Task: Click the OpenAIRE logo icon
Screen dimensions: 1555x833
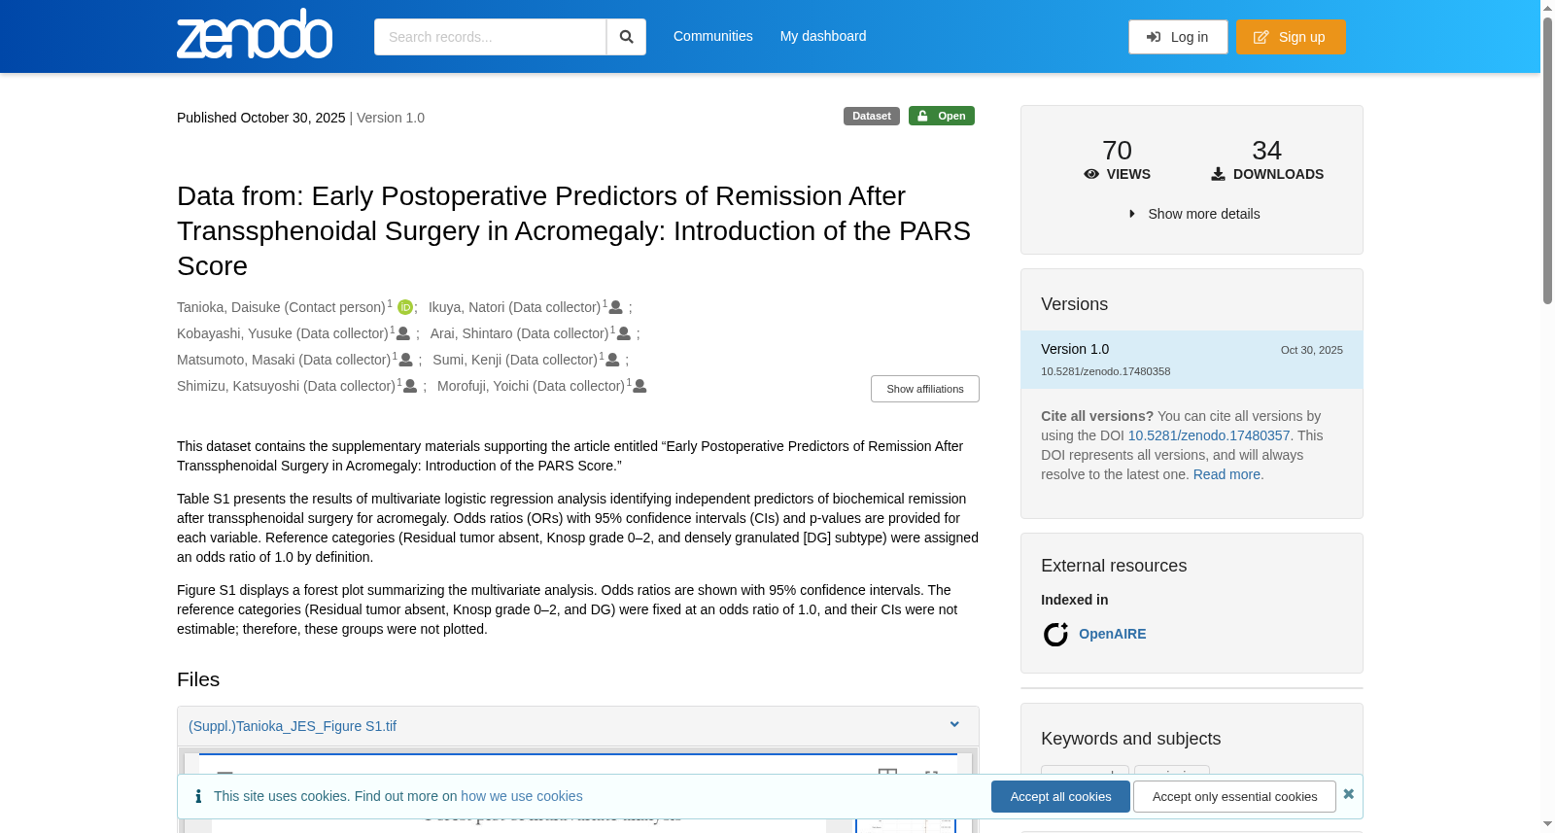Action: tap(1055, 635)
